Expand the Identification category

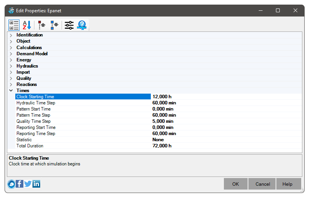coord(11,35)
